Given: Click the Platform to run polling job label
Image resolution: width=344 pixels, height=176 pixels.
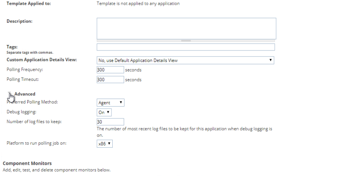Looking at the screenshot, I should click(x=36, y=143).
